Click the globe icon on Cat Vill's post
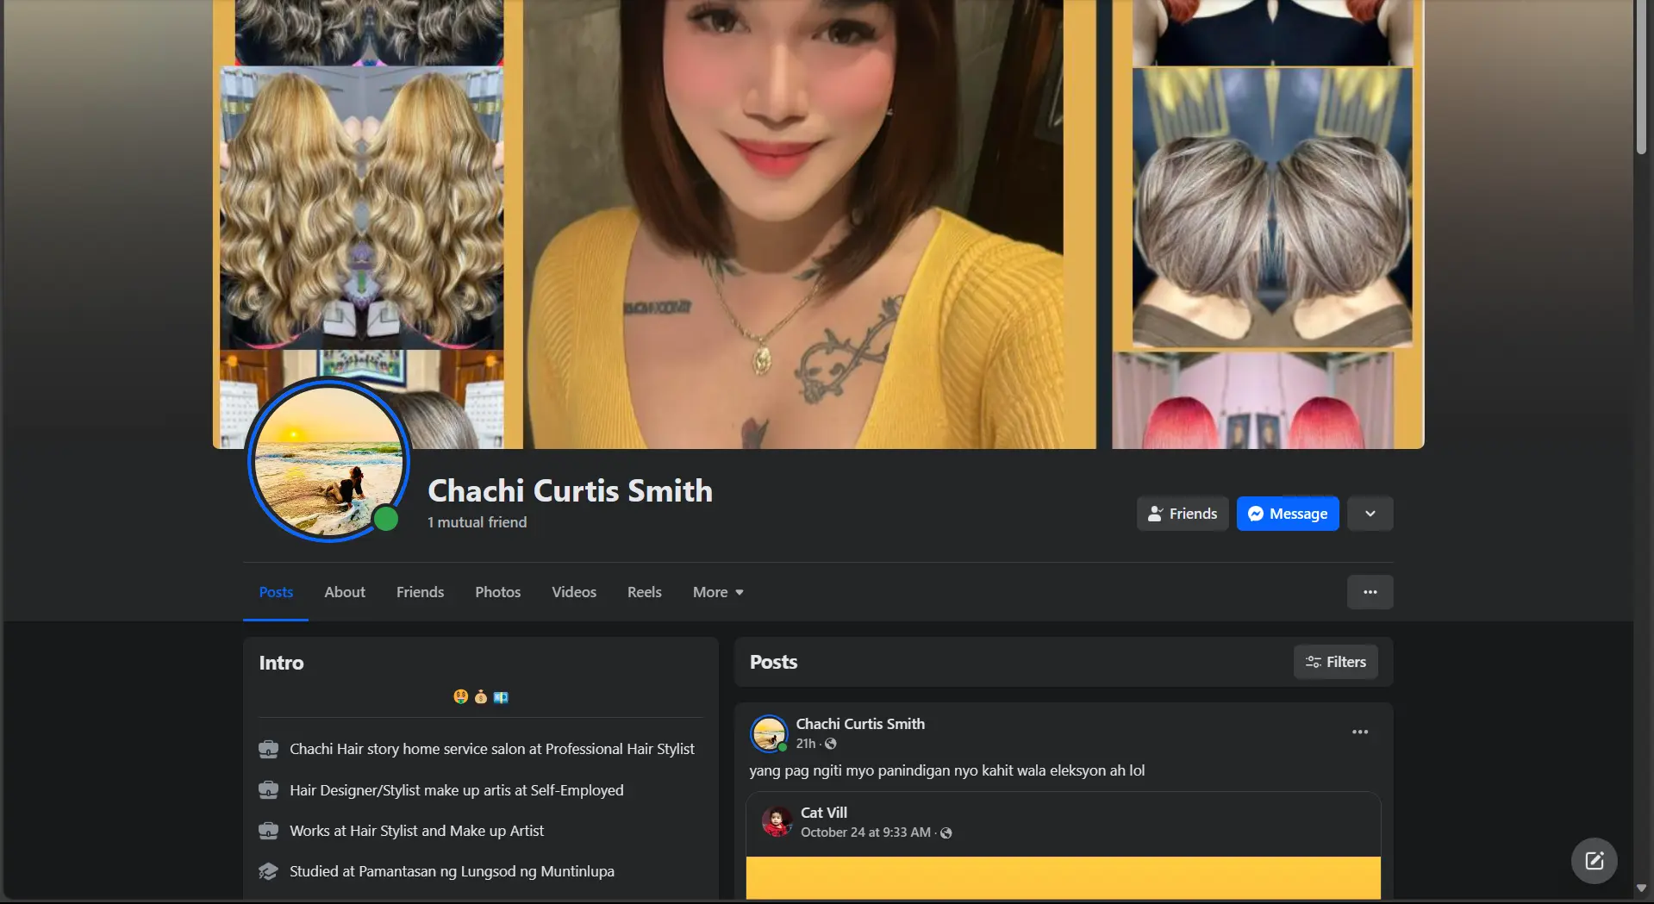The width and height of the screenshot is (1654, 904). click(x=946, y=832)
